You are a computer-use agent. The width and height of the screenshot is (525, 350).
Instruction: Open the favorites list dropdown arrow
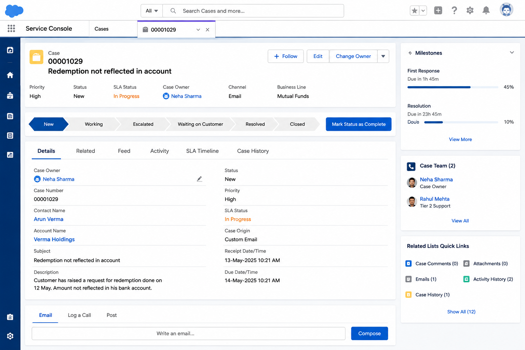[423, 11]
